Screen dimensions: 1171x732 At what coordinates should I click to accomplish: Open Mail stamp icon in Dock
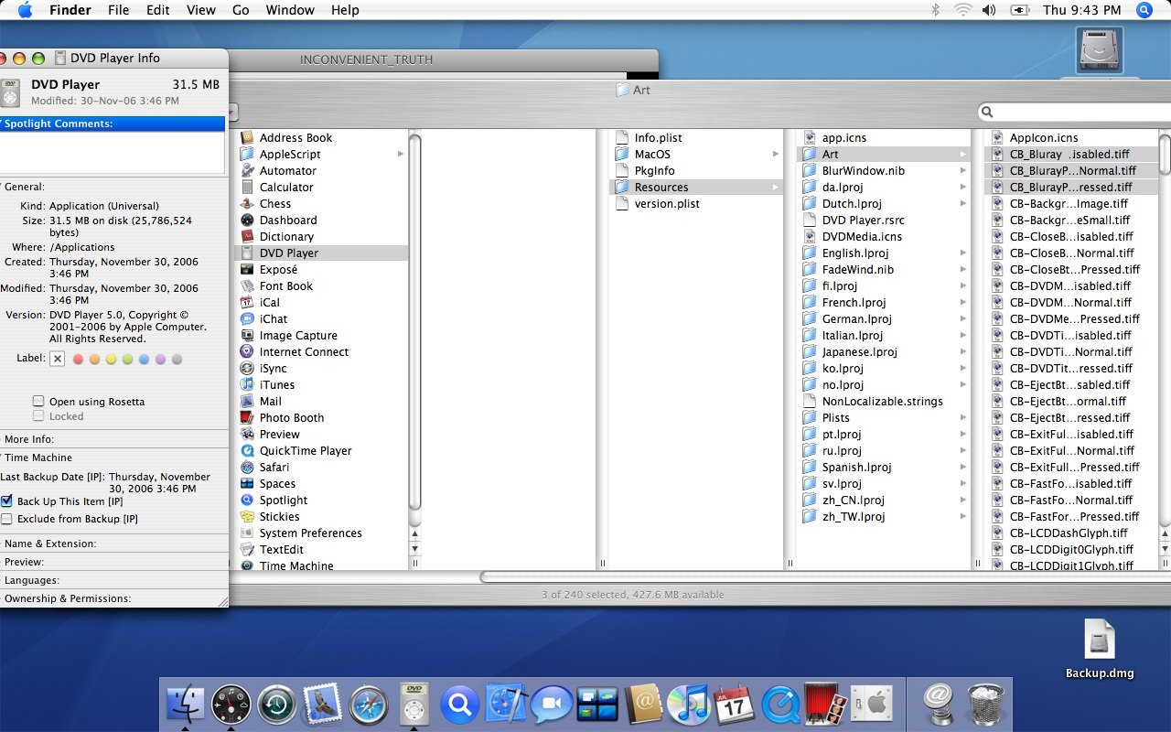(322, 704)
